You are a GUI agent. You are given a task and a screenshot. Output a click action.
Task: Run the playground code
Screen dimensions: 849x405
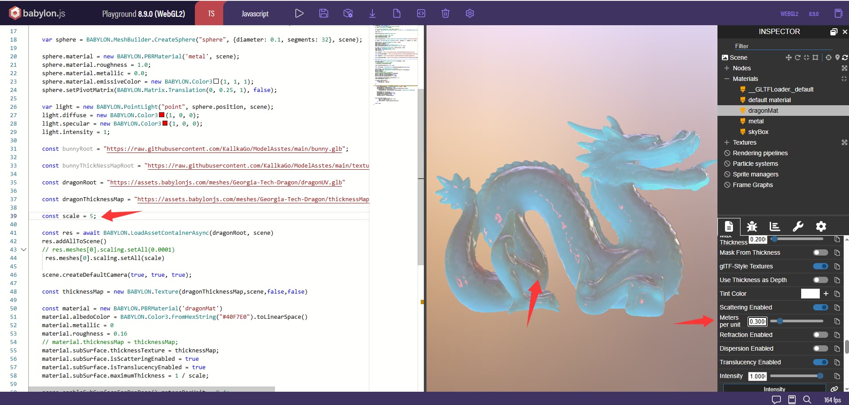[x=299, y=13]
